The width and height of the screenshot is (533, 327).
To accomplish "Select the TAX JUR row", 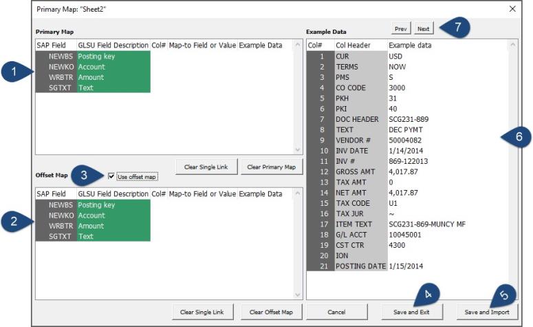I will tap(407, 213).
